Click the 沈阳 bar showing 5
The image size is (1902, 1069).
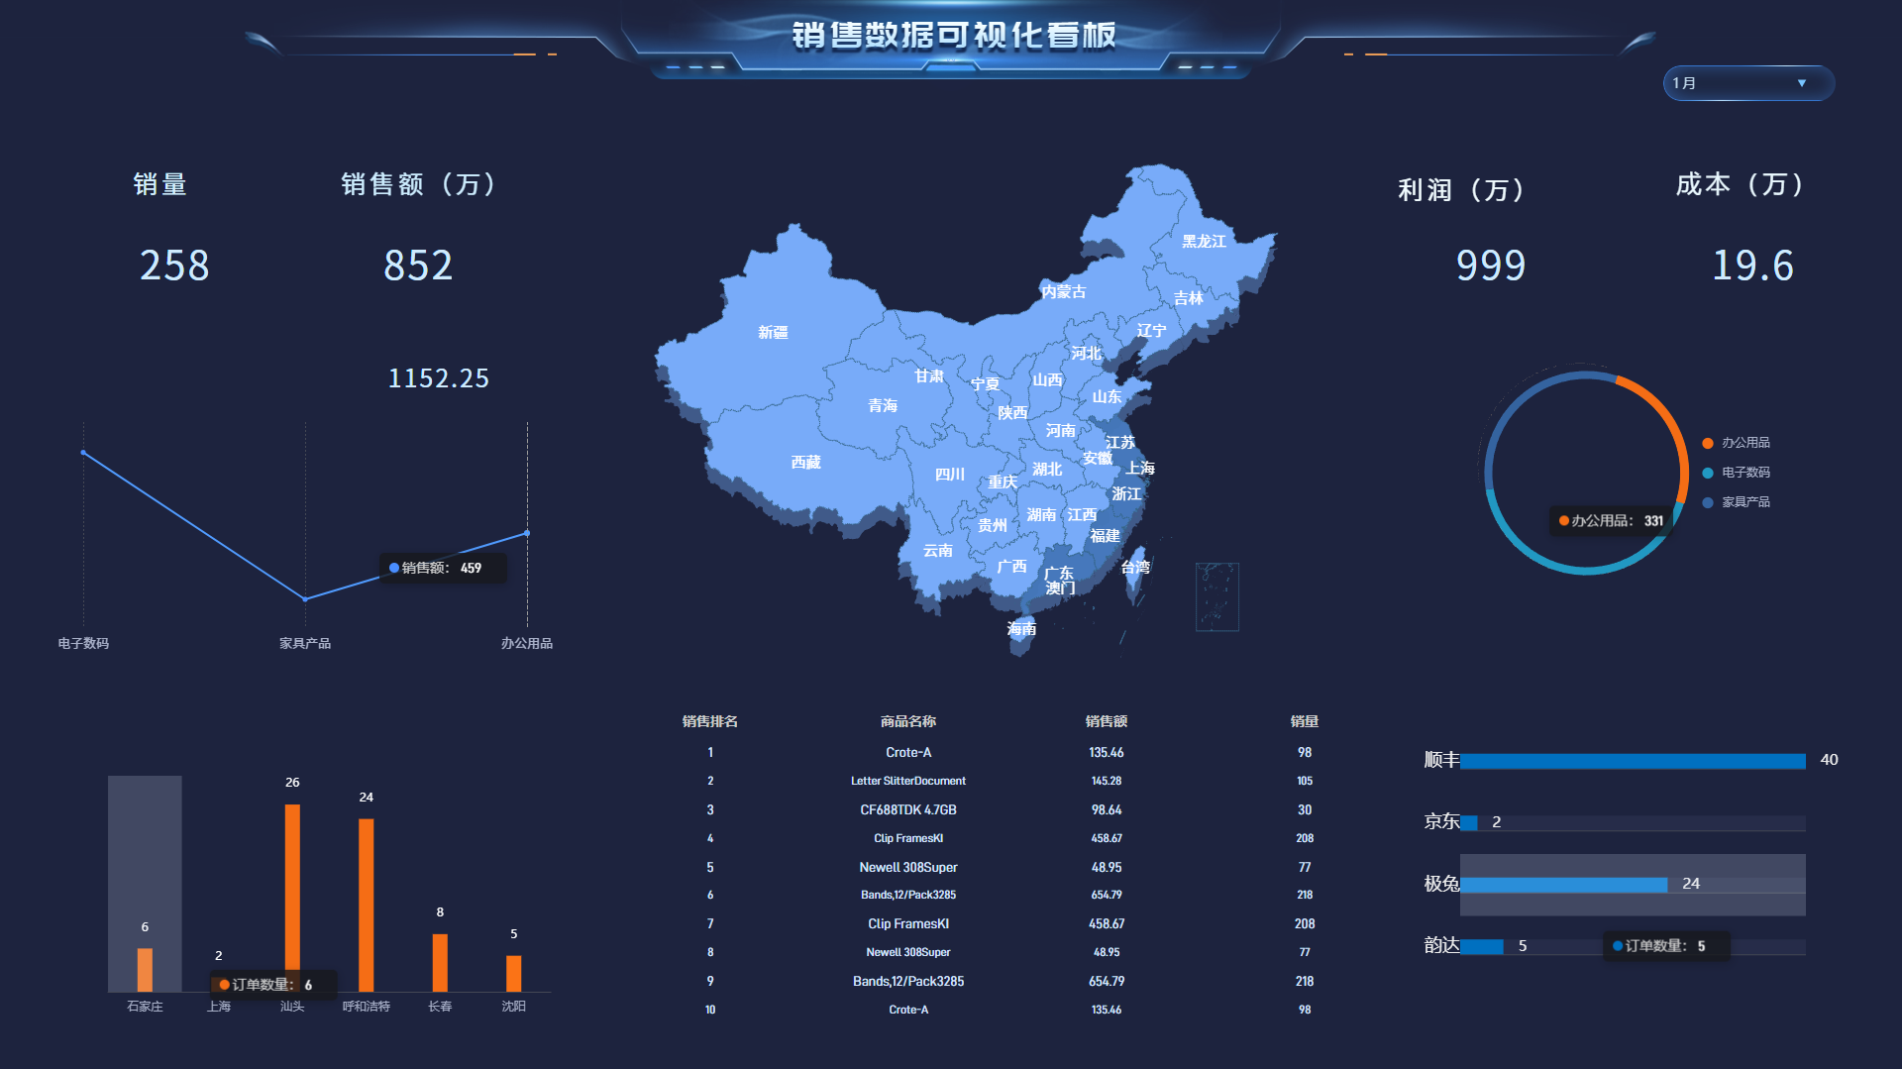pos(514,974)
